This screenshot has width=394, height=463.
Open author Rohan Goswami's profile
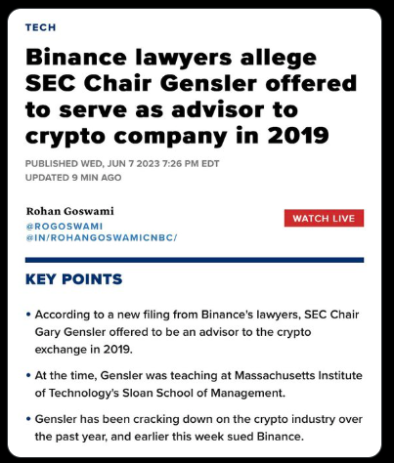click(70, 211)
